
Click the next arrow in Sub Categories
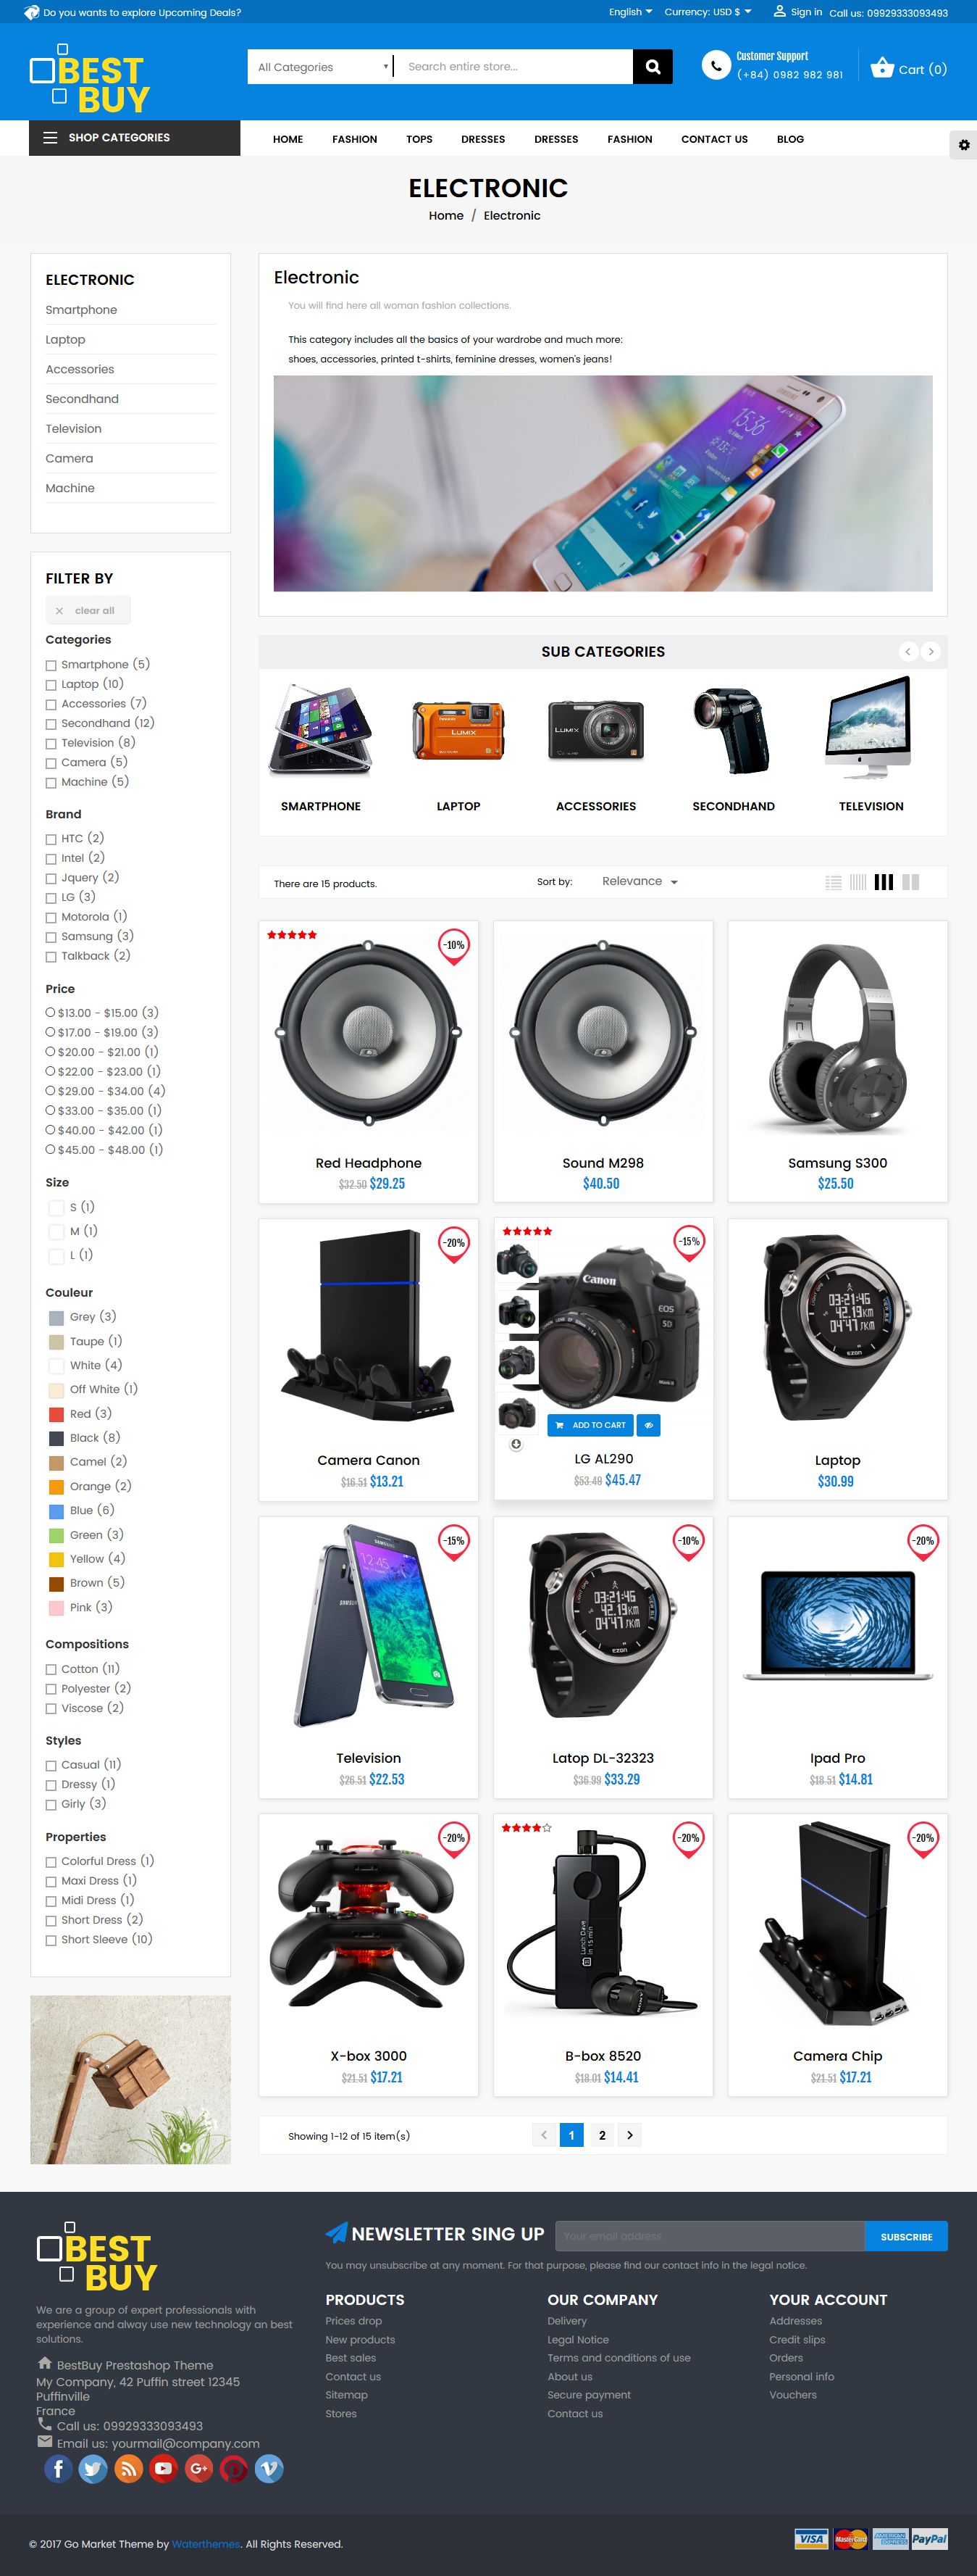931,652
